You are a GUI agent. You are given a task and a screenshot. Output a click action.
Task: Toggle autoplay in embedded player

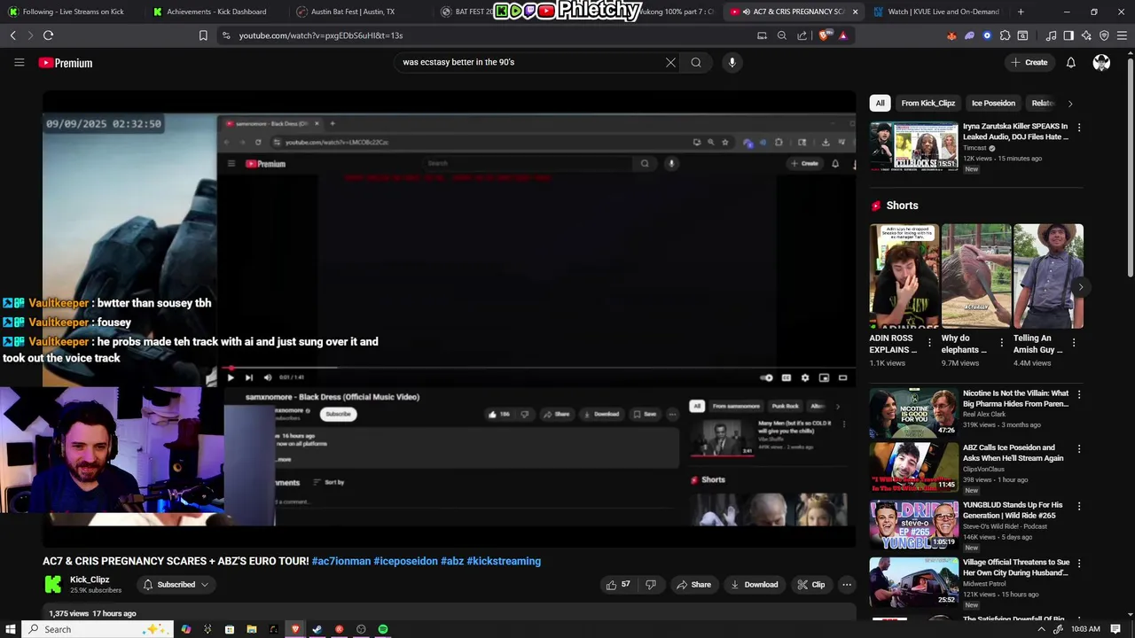(x=767, y=377)
